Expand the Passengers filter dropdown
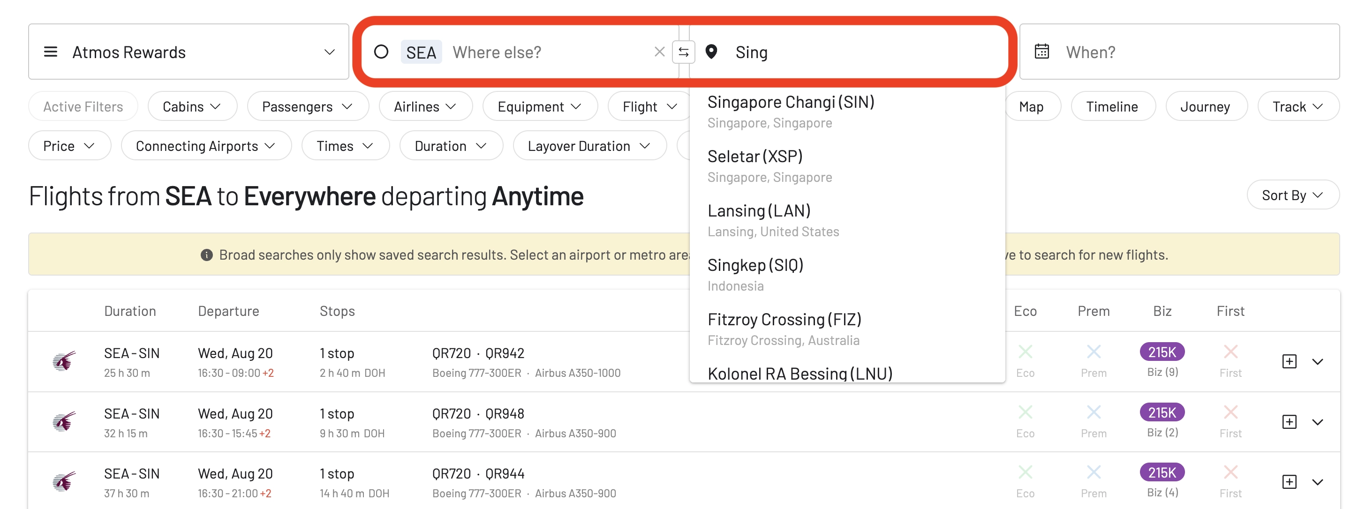The width and height of the screenshot is (1358, 509). point(308,106)
